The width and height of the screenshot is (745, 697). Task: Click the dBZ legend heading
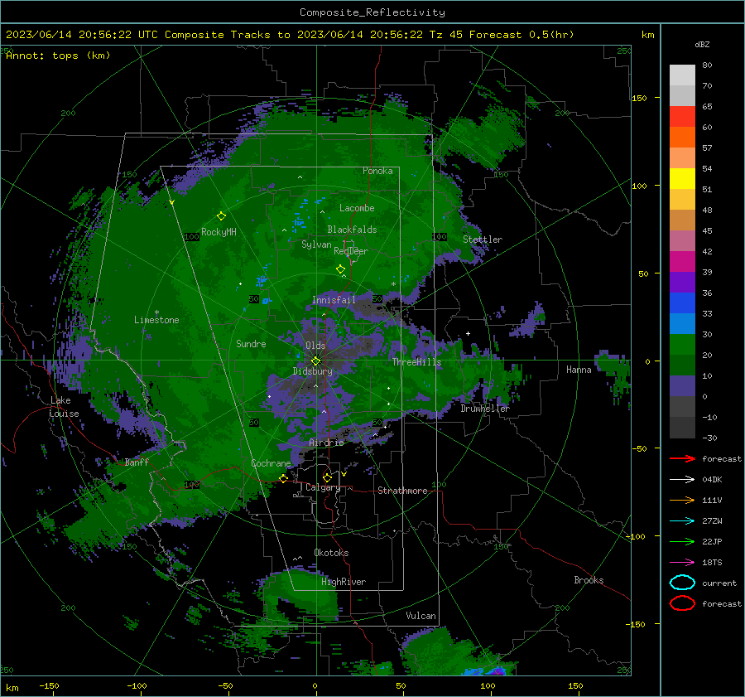click(x=702, y=44)
